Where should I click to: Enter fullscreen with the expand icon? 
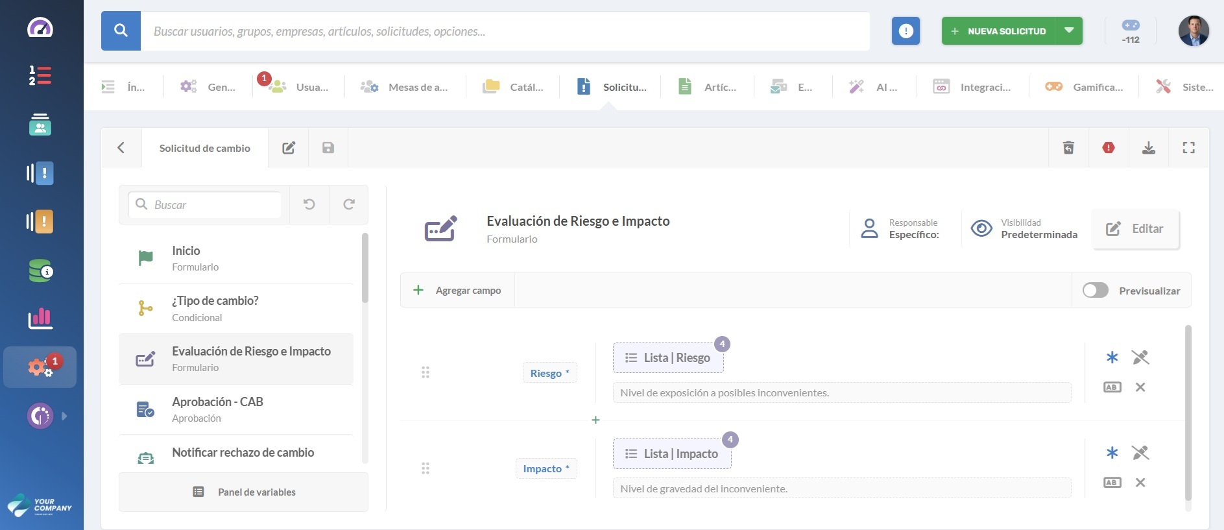coord(1188,148)
